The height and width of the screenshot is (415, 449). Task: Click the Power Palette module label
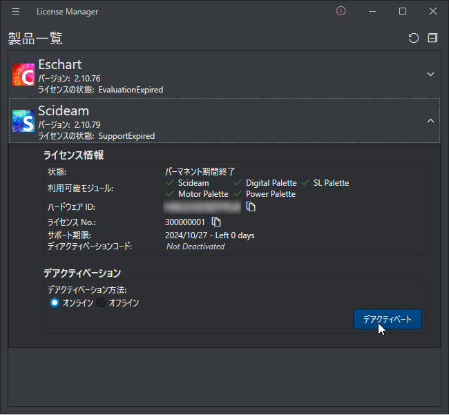[x=271, y=194]
